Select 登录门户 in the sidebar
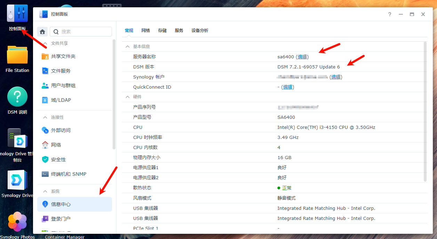Screen dimensions: 437x239 [x=74, y=219]
